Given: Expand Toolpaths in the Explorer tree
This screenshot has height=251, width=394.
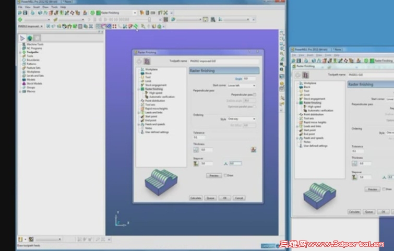Looking at the screenshot, I should coord(20,52).
